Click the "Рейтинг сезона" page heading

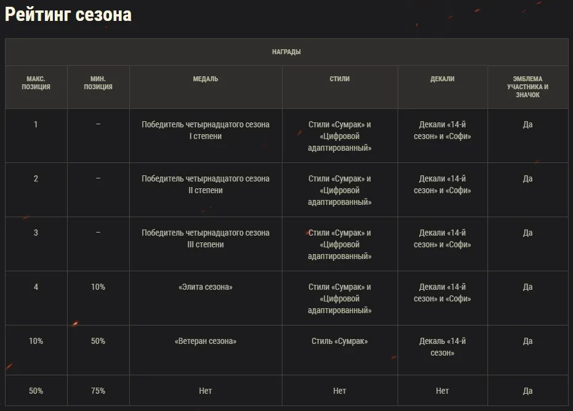68,15
